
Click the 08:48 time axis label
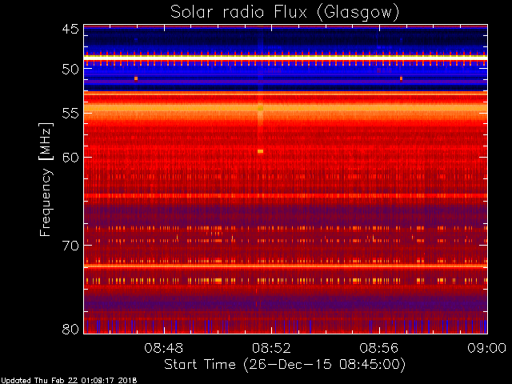click(x=163, y=348)
